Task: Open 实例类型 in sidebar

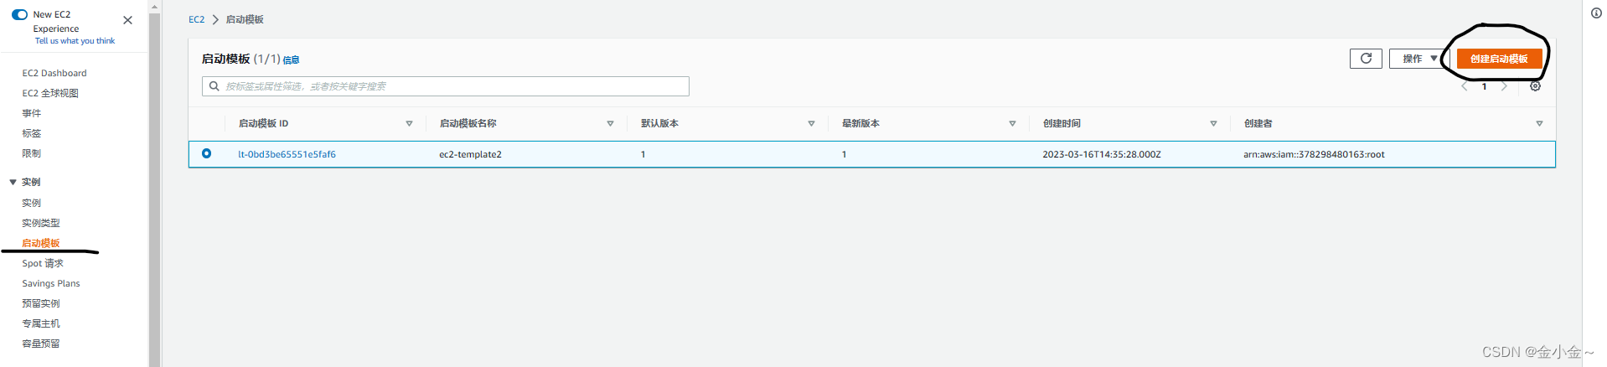Action: 41,223
